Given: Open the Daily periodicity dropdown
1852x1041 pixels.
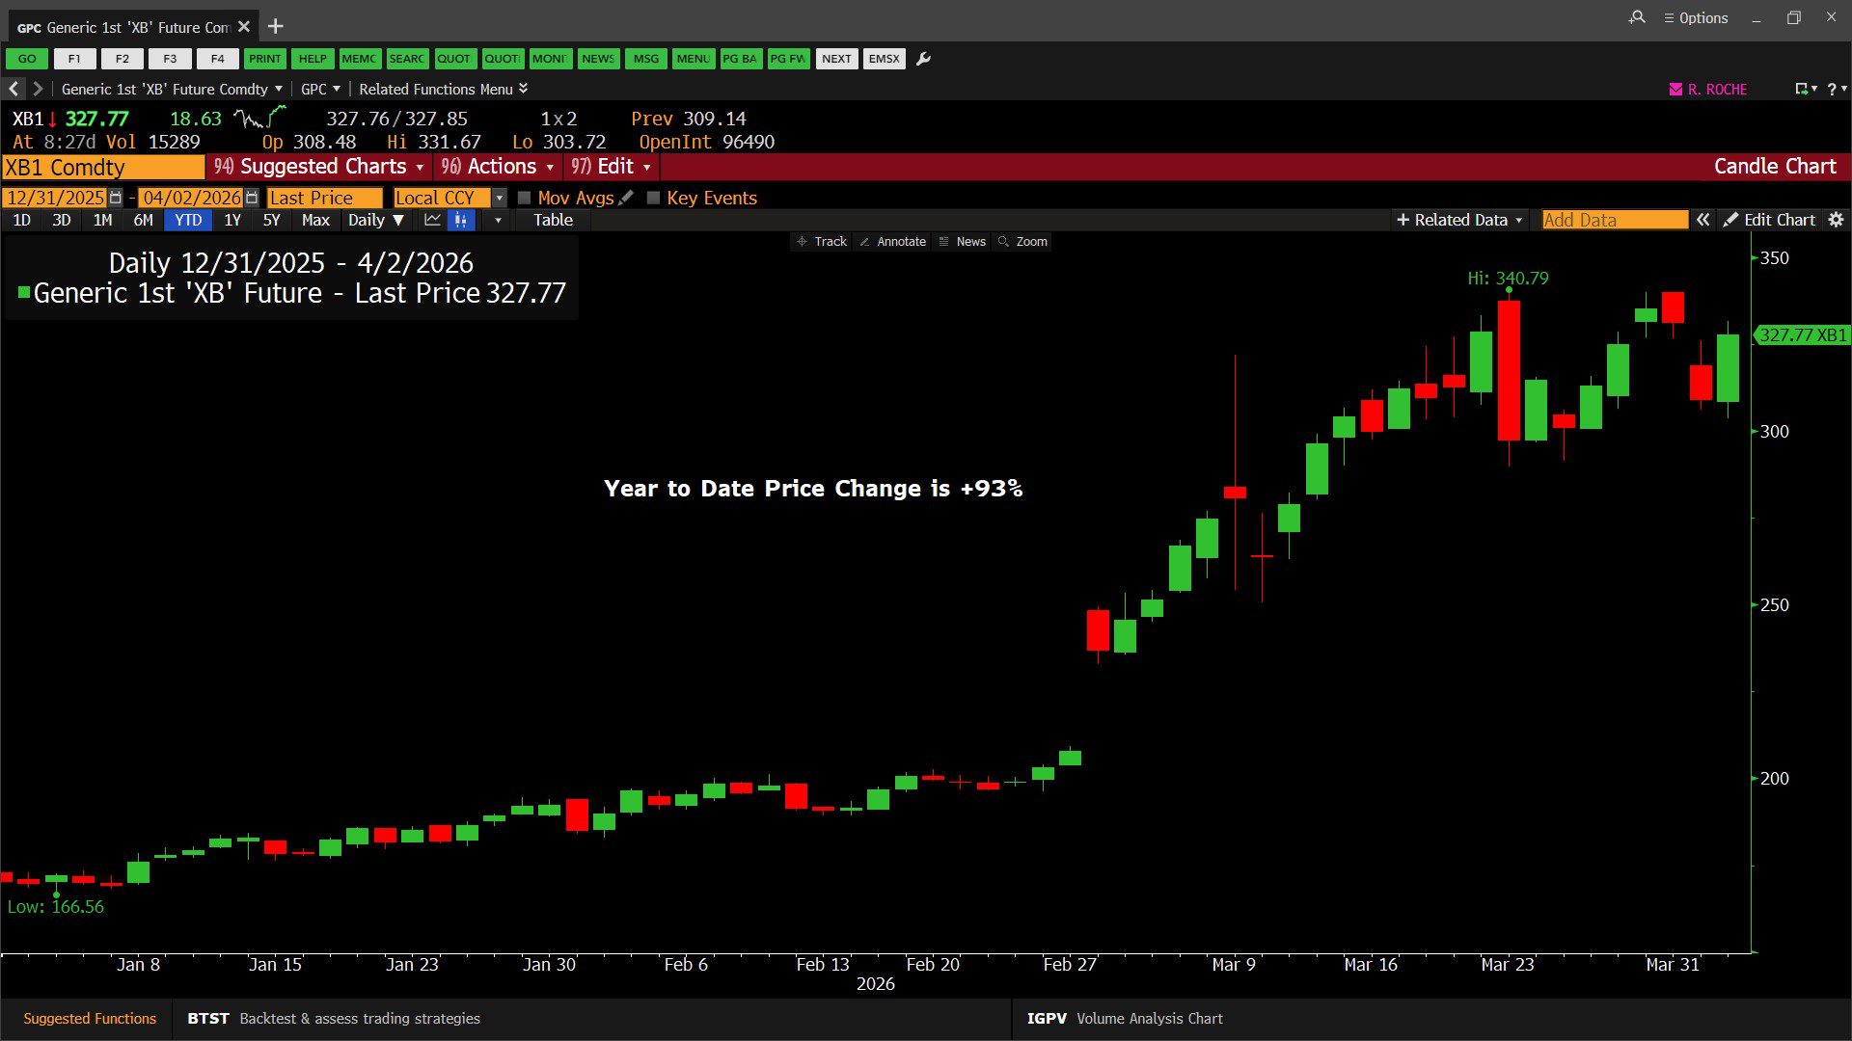Looking at the screenshot, I should [x=375, y=221].
